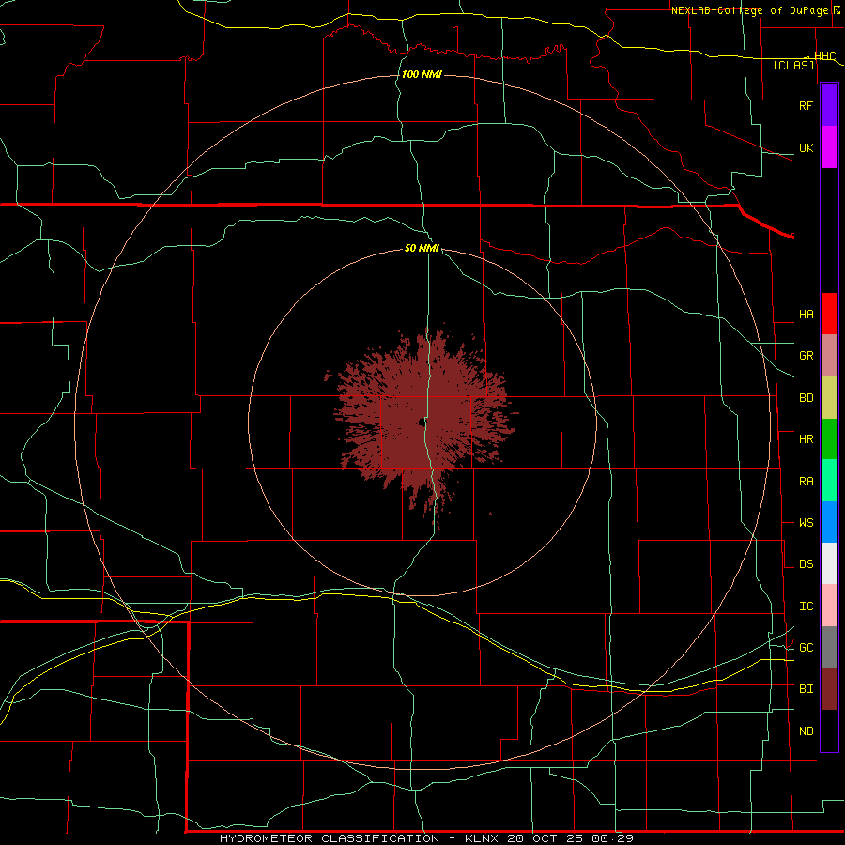Click the ND legend label
Viewport: 845px width, 845px height.
(806, 731)
